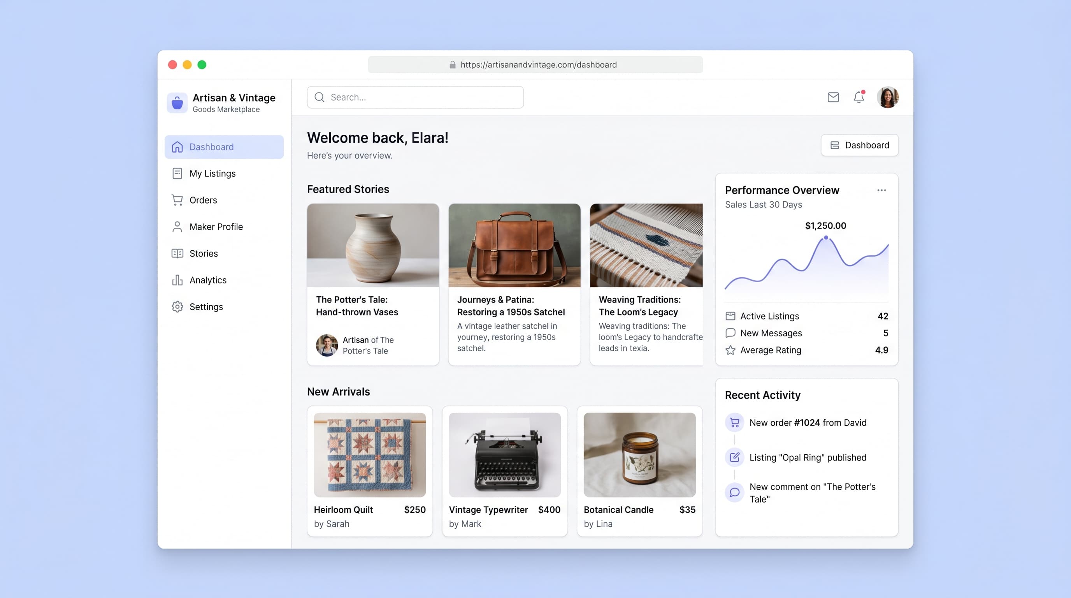Open The Potter's Tale story title
Image resolution: width=1071 pixels, height=598 pixels.
point(357,306)
